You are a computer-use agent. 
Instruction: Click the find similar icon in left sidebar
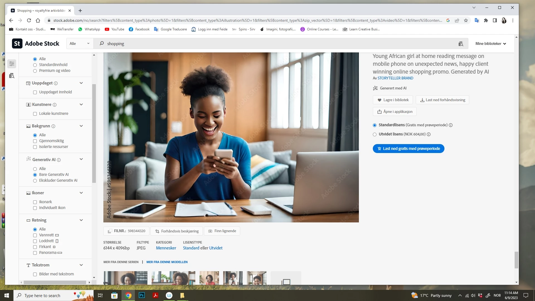[12, 76]
